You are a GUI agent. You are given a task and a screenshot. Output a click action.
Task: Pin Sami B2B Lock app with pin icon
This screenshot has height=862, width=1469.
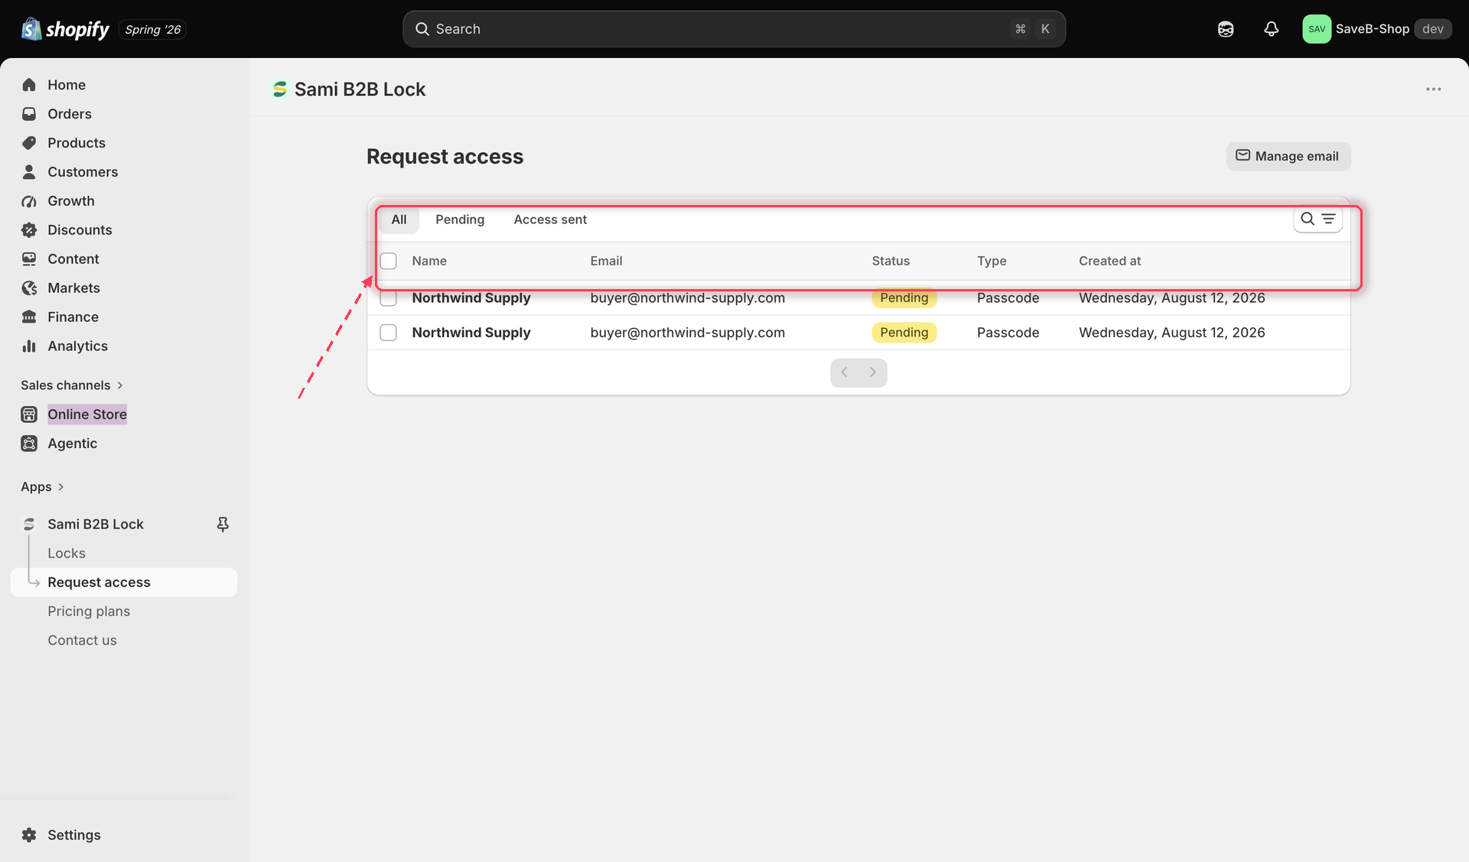click(x=223, y=525)
